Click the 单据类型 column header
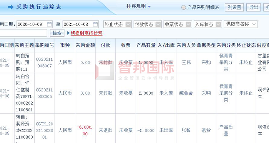 [x=206, y=45]
